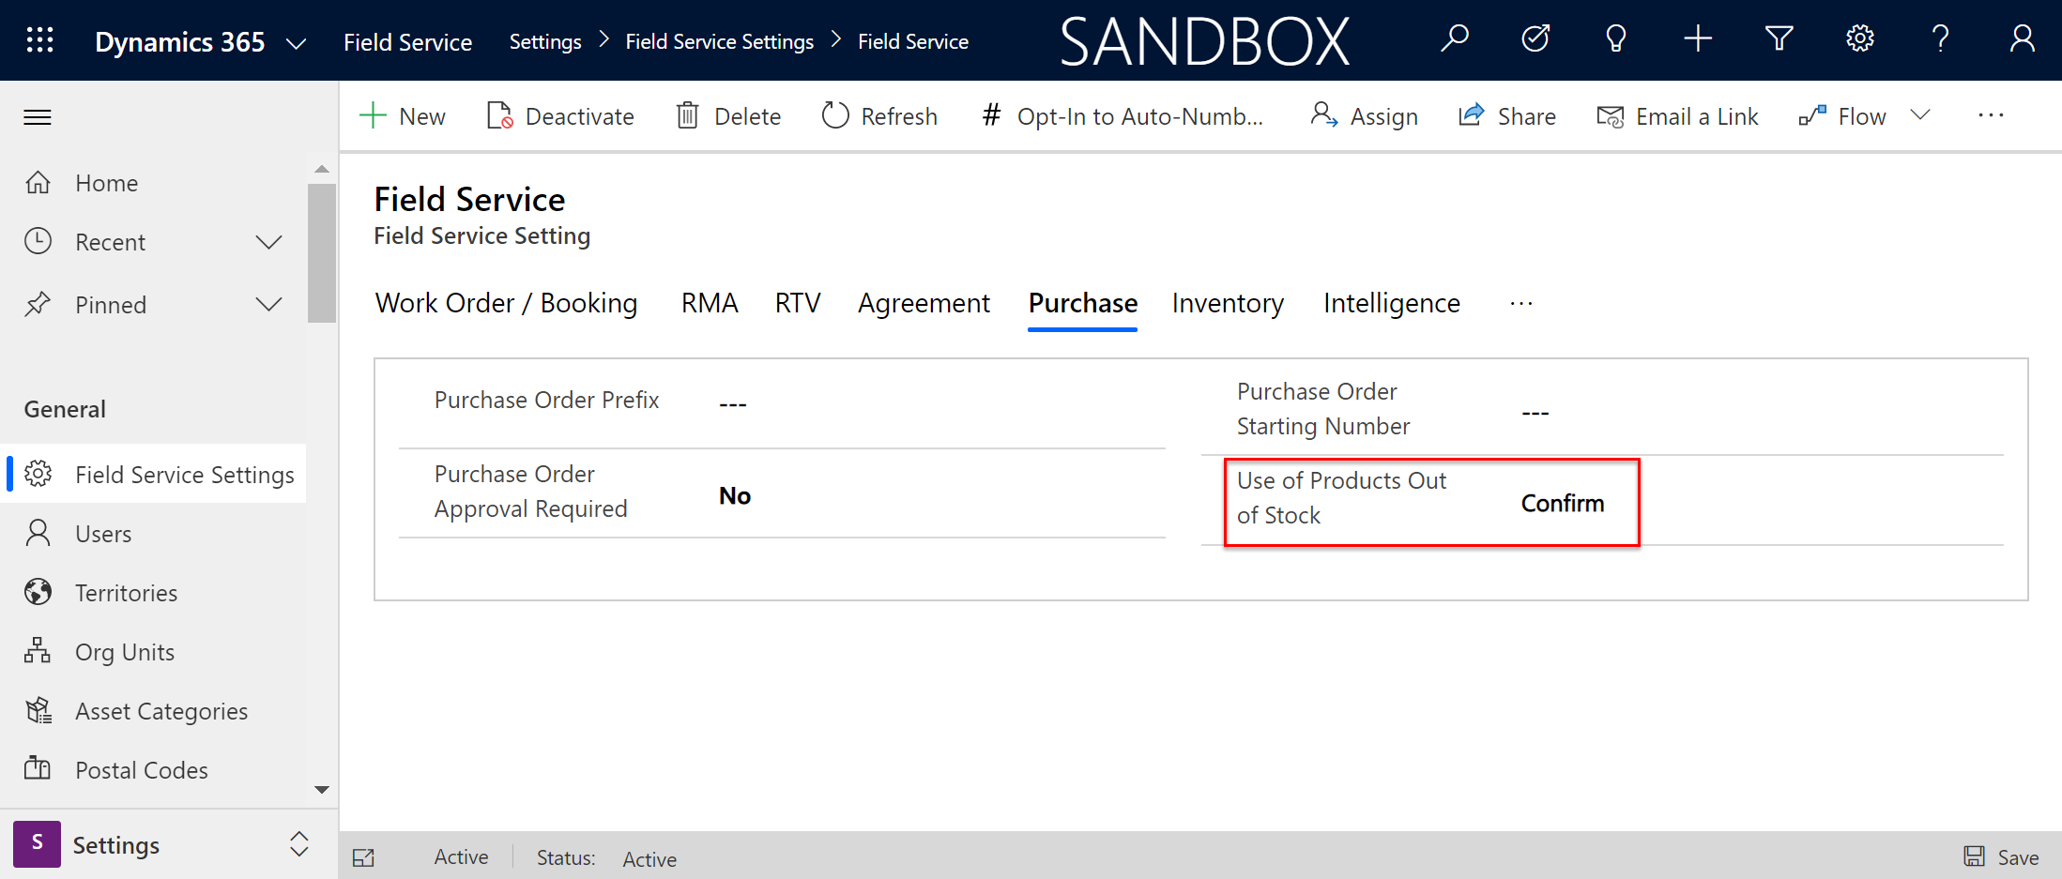Switch to the Agreement tab
Viewport: 2062px width, 879px height.
(924, 303)
